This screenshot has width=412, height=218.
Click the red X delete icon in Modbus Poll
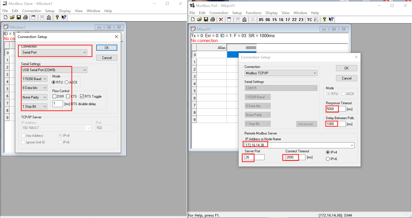tap(221, 20)
